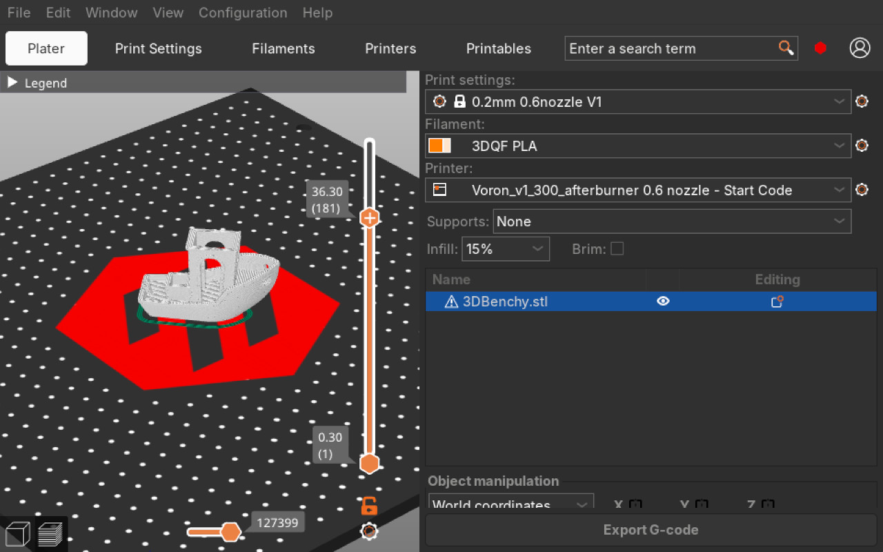The width and height of the screenshot is (883, 552).
Task: Switch to the 3D editor view cube icon
Action: tap(17, 533)
